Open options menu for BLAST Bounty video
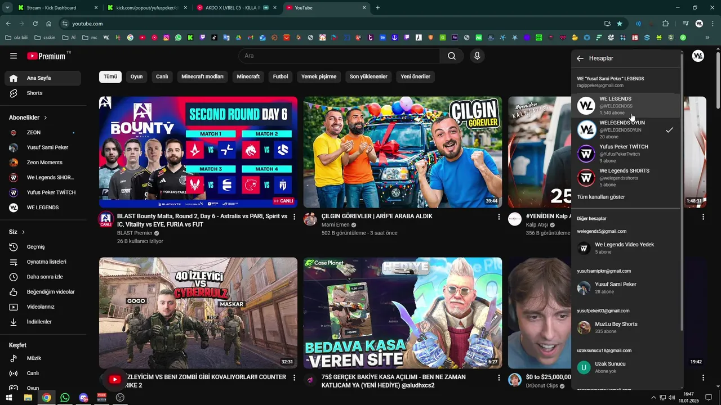721x405 pixels. coord(294,217)
